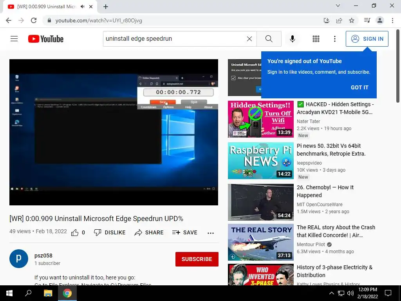Open volume control in system tray

[x=350, y=293]
